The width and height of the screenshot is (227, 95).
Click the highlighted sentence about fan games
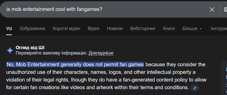tap(75, 64)
